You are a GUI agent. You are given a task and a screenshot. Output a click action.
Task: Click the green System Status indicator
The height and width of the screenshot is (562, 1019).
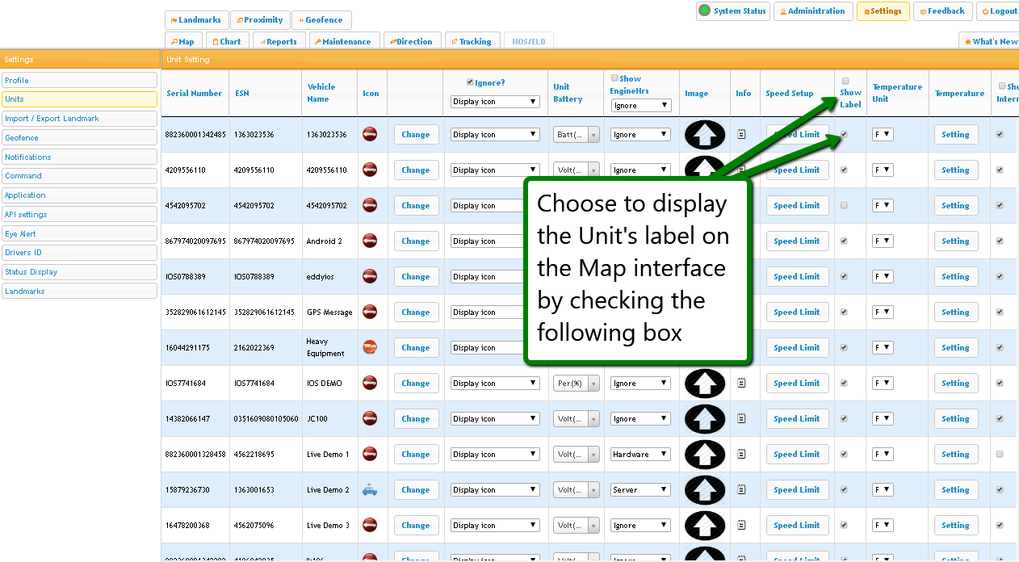[705, 11]
